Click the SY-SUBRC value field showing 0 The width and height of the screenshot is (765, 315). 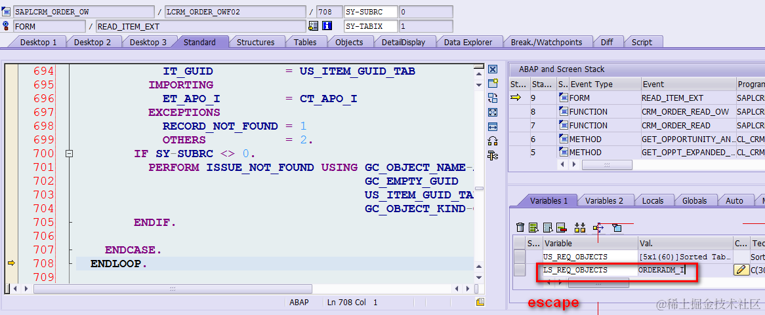[426, 12]
